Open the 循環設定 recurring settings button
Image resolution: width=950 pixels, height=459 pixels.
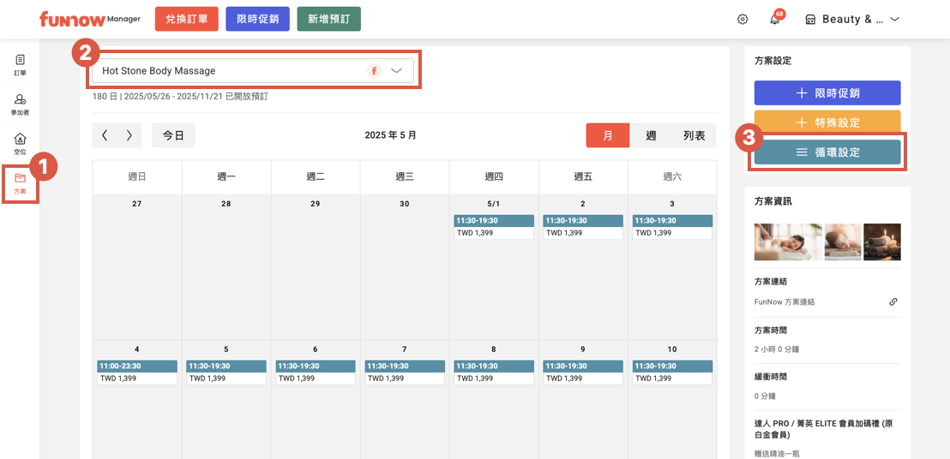827,152
